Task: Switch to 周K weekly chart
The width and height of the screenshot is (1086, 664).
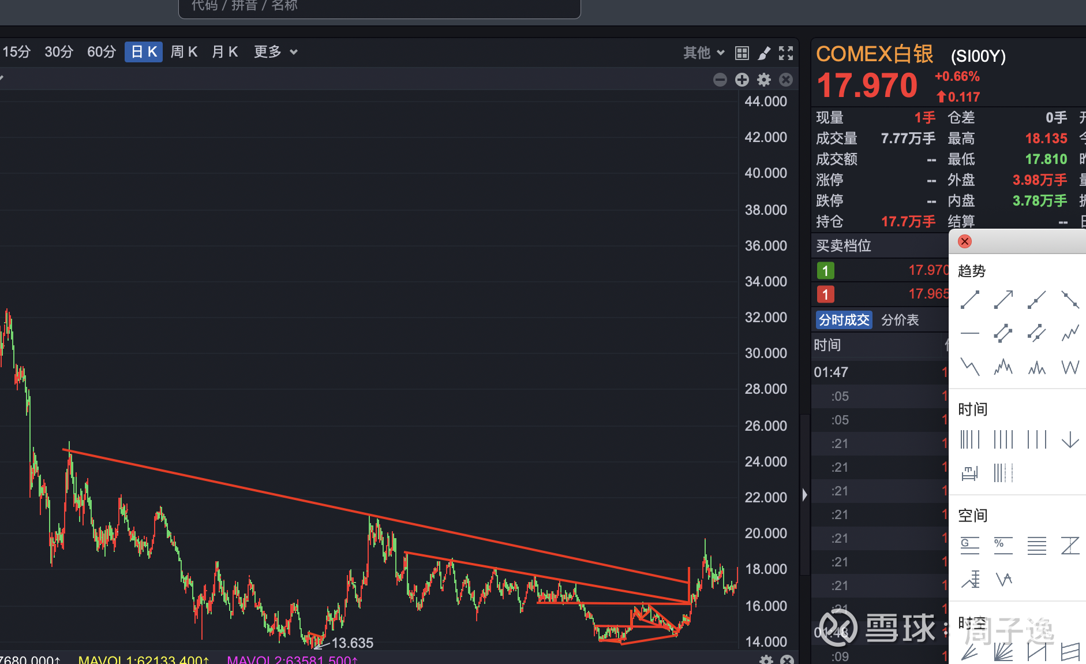Action: [x=184, y=52]
